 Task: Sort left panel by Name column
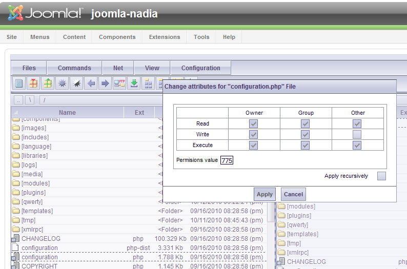click(67, 113)
